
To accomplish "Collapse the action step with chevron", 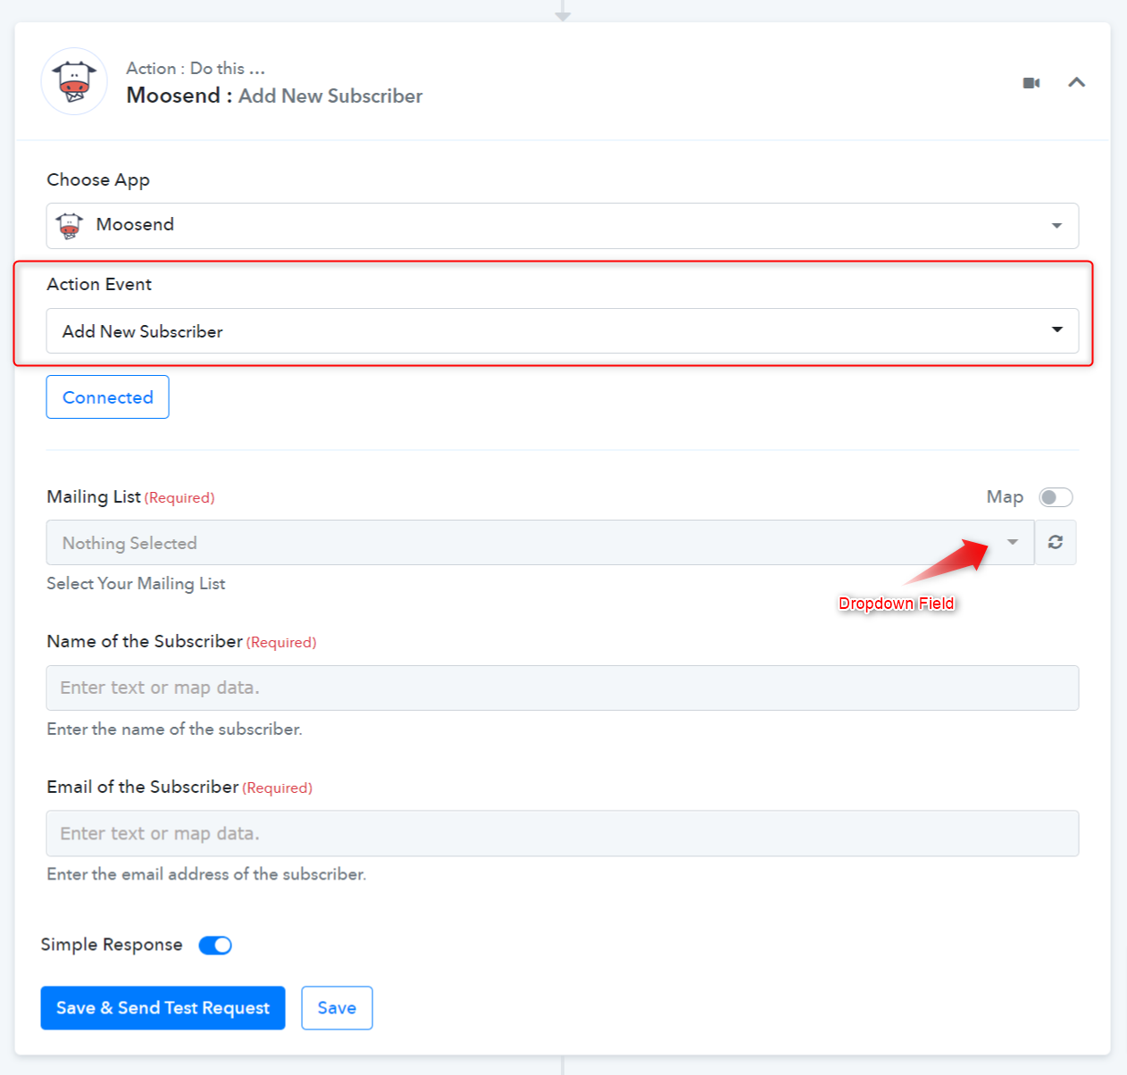I will pos(1077,82).
